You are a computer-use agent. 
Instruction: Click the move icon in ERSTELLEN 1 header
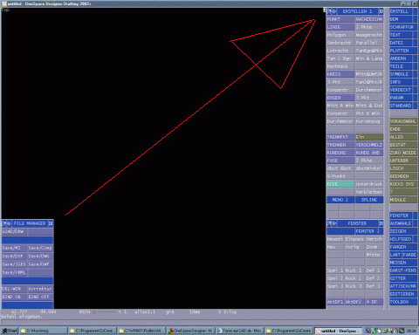tap(334, 11)
